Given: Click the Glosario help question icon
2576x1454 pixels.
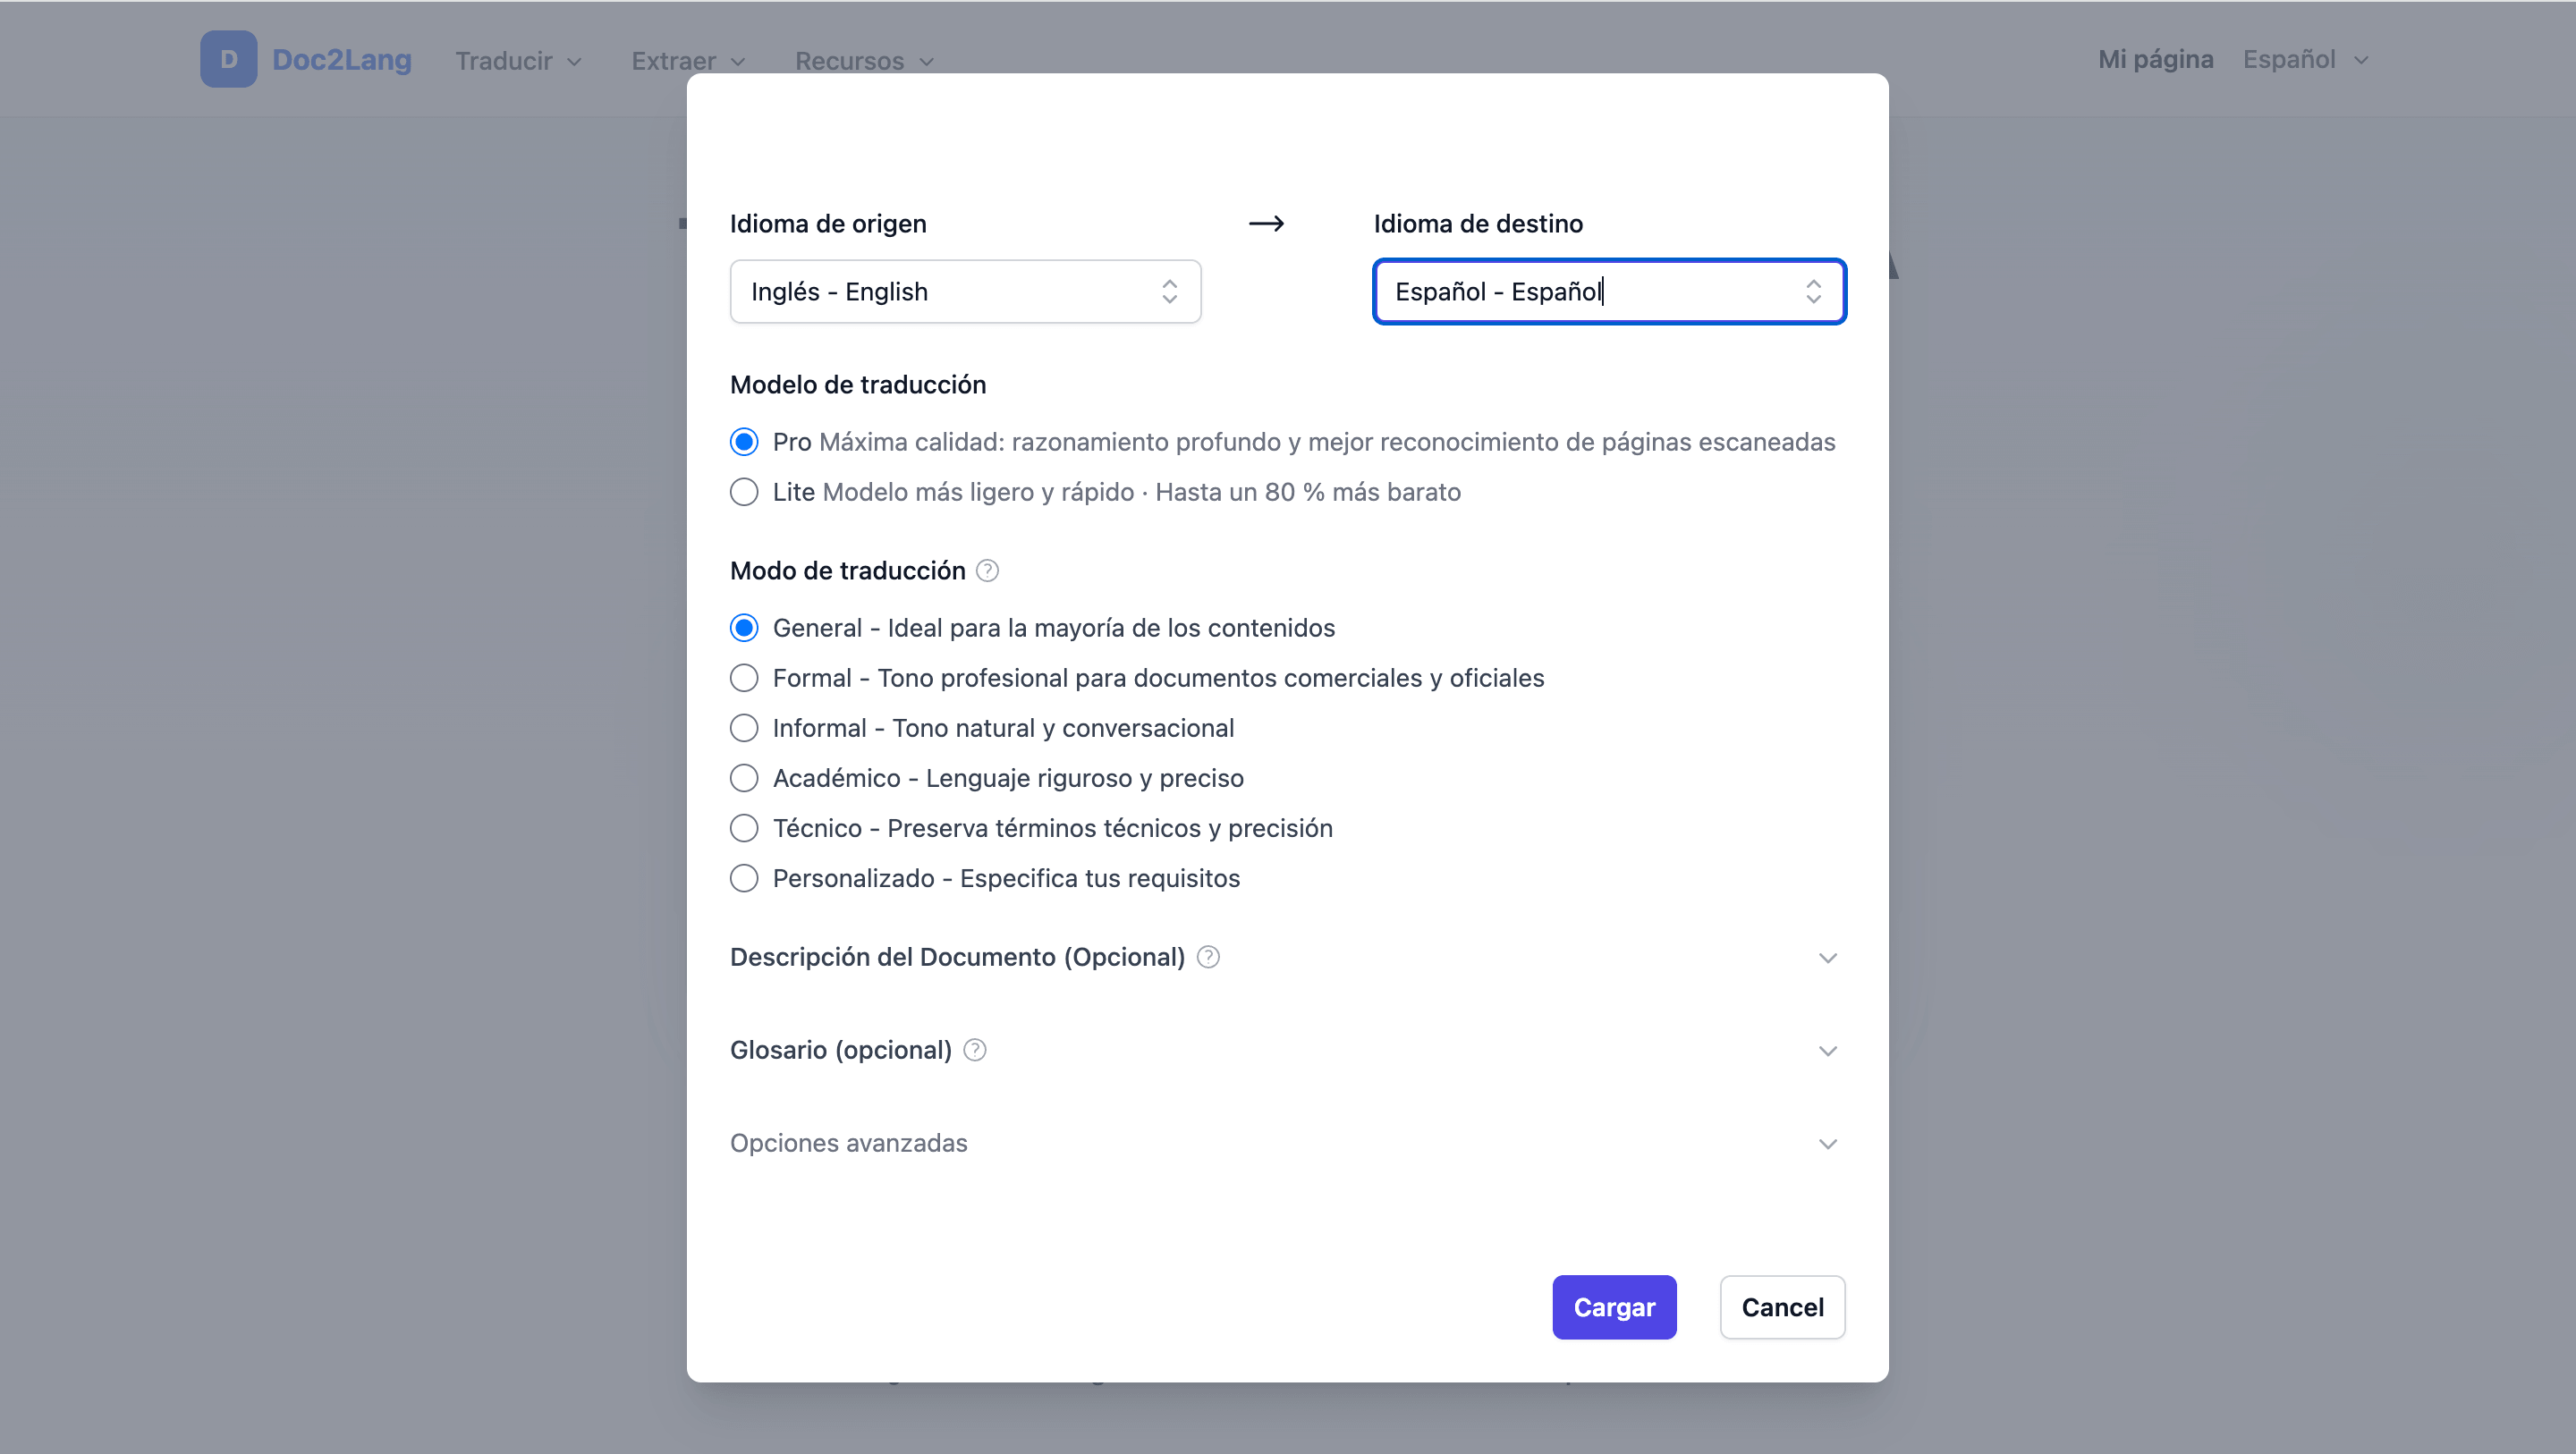Looking at the screenshot, I should 975,1050.
